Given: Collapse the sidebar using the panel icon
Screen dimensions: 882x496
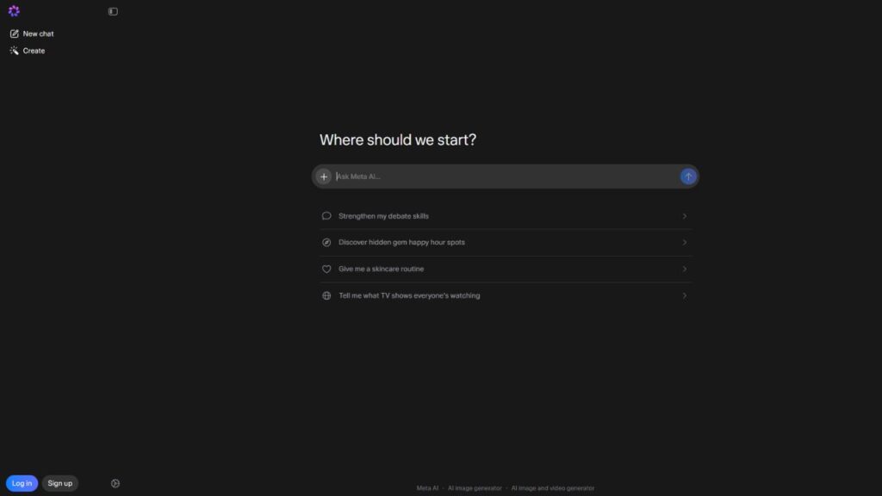Looking at the screenshot, I should pyautogui.click(x=113, y=11).
